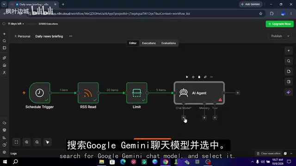Toggle the left sidebar panel
This screenshot has height=166, width=296.
(x=4, y=48)
